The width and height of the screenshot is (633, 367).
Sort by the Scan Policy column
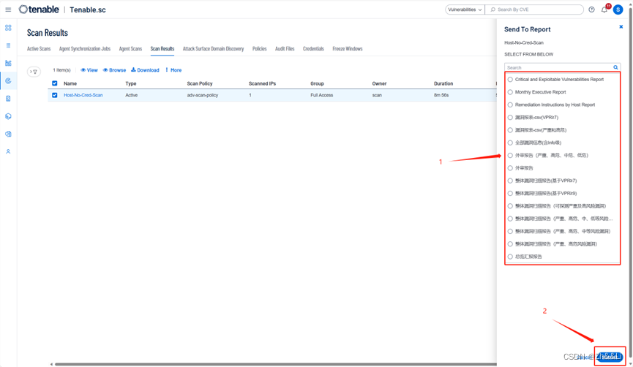point(200,83)
